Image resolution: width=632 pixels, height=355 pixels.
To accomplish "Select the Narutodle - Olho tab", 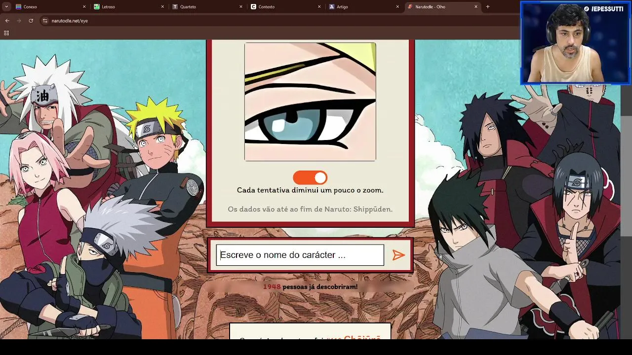I will click(x=442, y=7).
